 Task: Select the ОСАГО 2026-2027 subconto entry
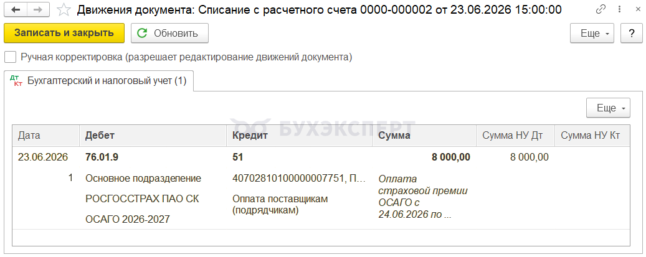pos(127,219)
